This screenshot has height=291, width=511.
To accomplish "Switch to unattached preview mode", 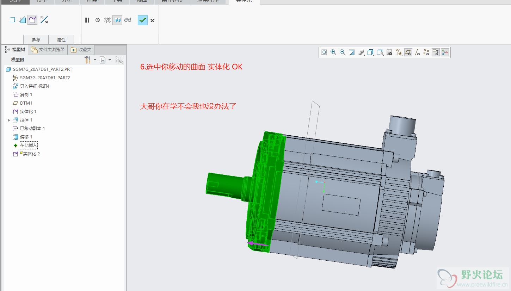I will 107,20.
